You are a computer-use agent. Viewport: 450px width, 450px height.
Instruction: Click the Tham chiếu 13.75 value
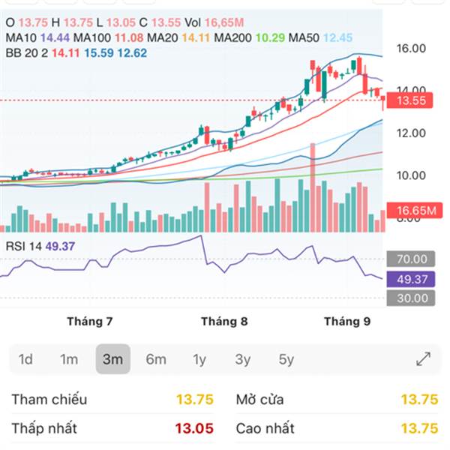pyautogui.click(x=195, y=400)
